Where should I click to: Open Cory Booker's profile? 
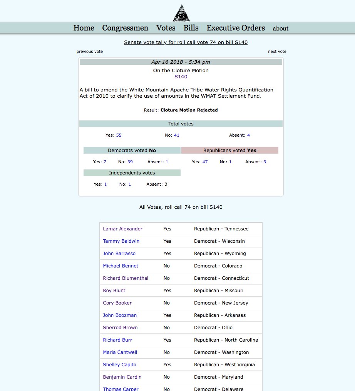117,303
